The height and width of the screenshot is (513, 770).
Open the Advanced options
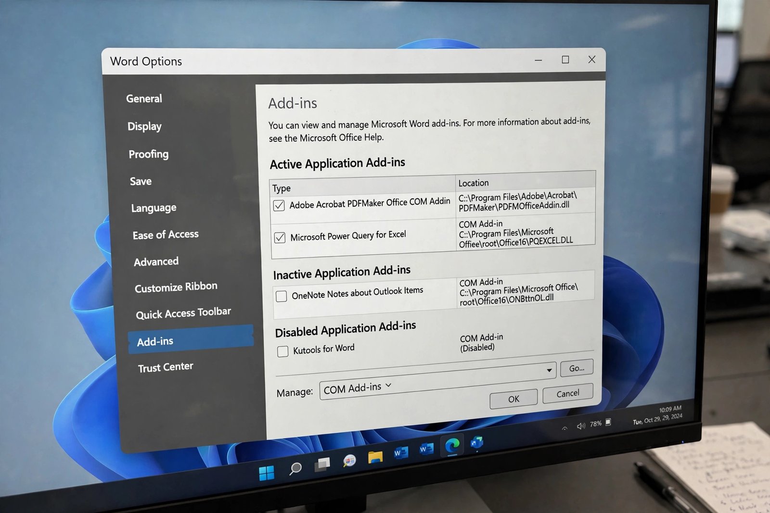point(156,262)
